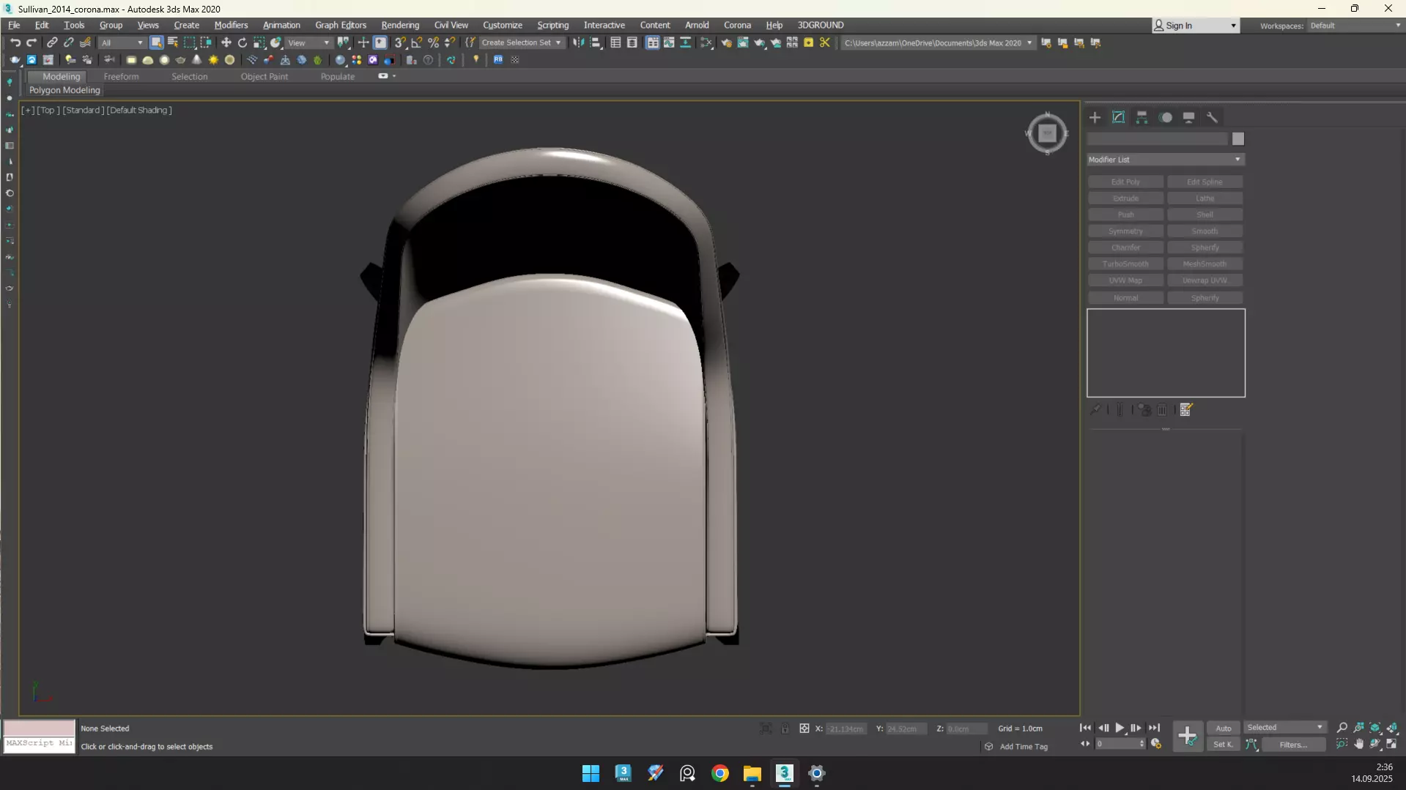This screenshot has width=1406, height=790.
Task: Open the Modifiers menu
Action: pos(231,25)
